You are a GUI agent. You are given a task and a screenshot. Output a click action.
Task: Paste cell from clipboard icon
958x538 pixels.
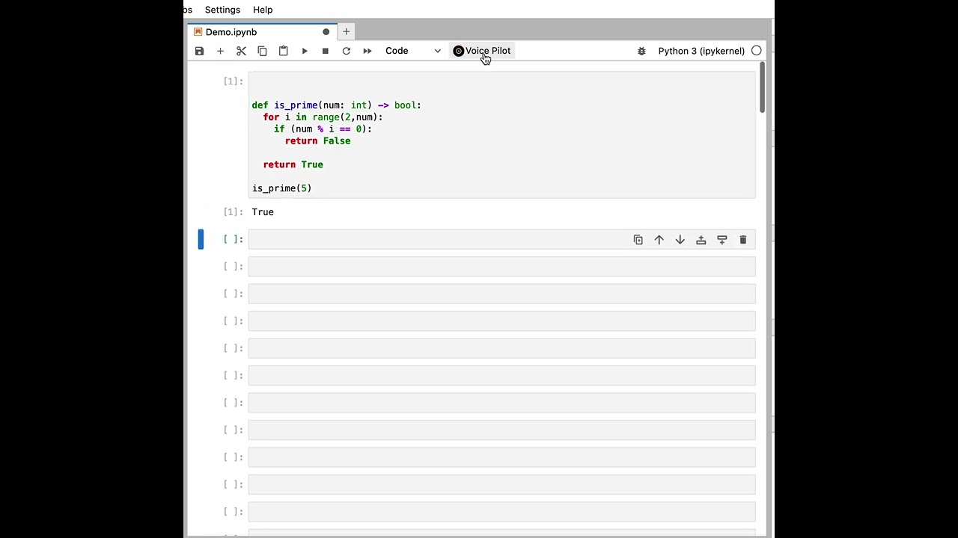pyautogui.click(x=283, y=51)
